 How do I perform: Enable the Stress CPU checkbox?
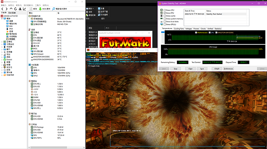coord(165,10)
